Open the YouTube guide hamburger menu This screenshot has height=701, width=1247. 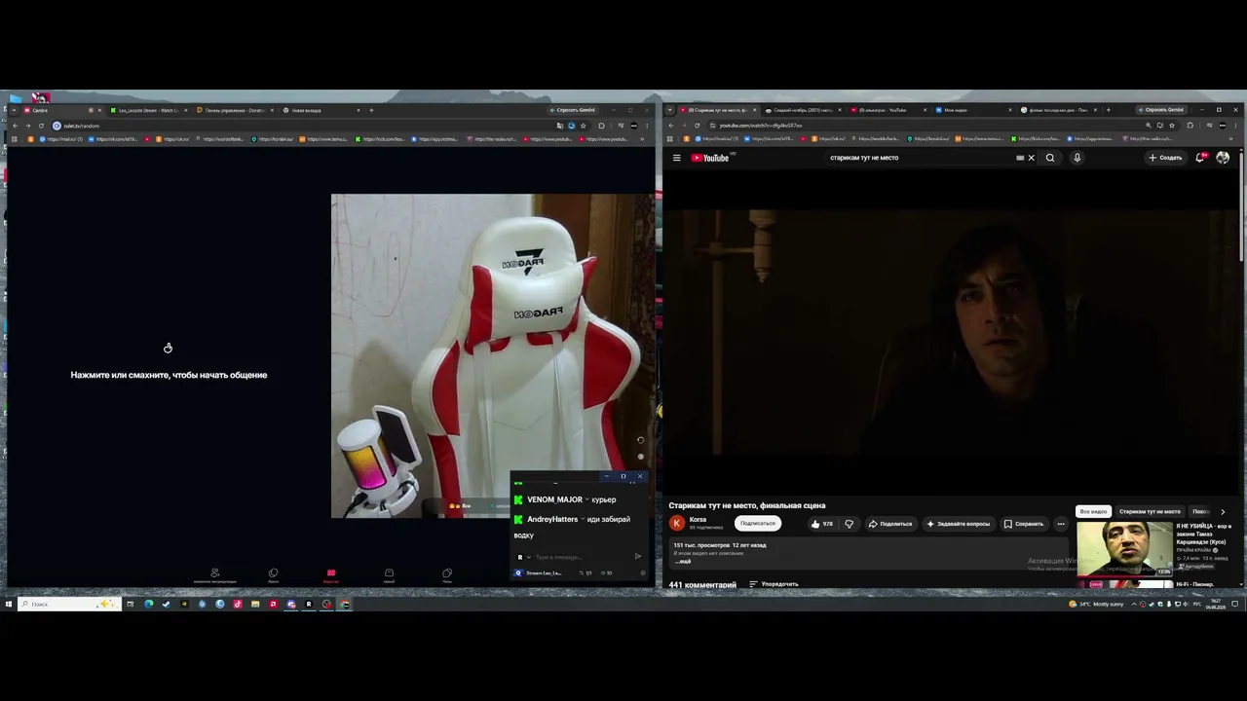[676, 158]
